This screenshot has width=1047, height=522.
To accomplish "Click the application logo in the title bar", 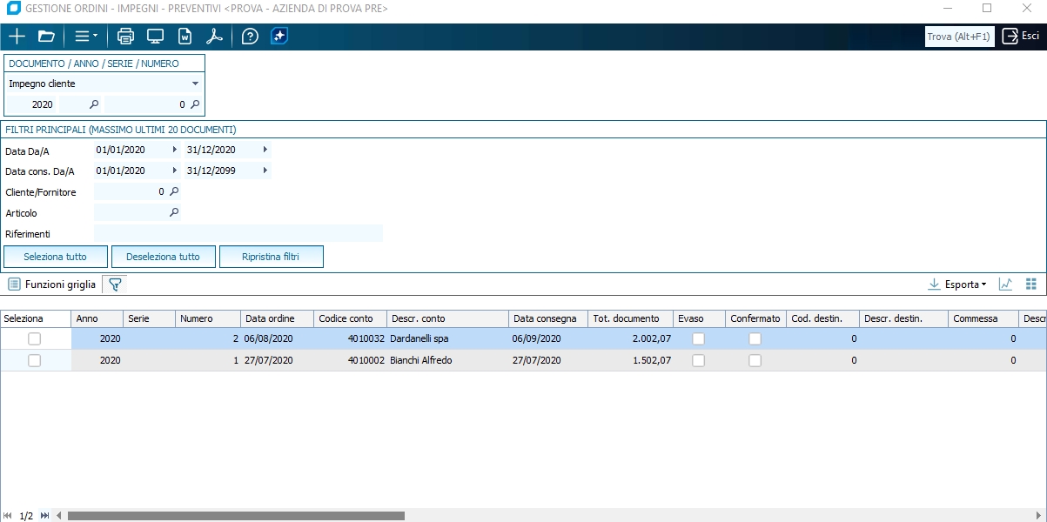I will (x=13, y=9).
